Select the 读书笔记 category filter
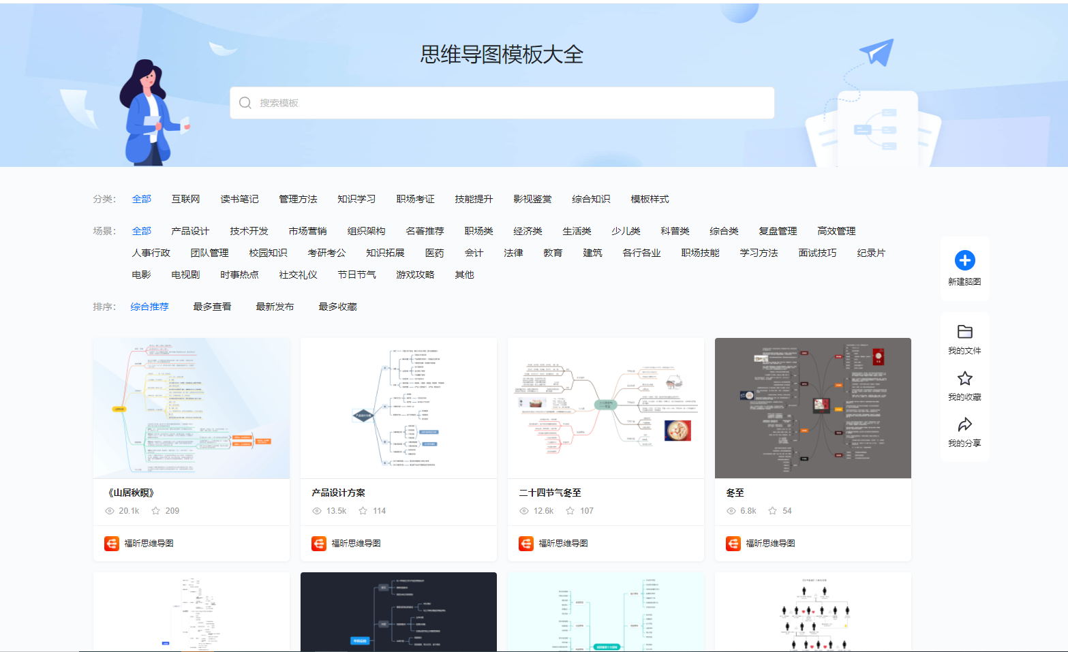Viewport: 1068px width, 652px height. click(x=240, y=199)
